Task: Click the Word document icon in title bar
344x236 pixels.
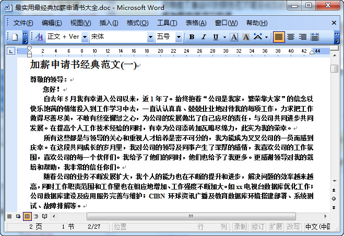Action: (8, 7)
